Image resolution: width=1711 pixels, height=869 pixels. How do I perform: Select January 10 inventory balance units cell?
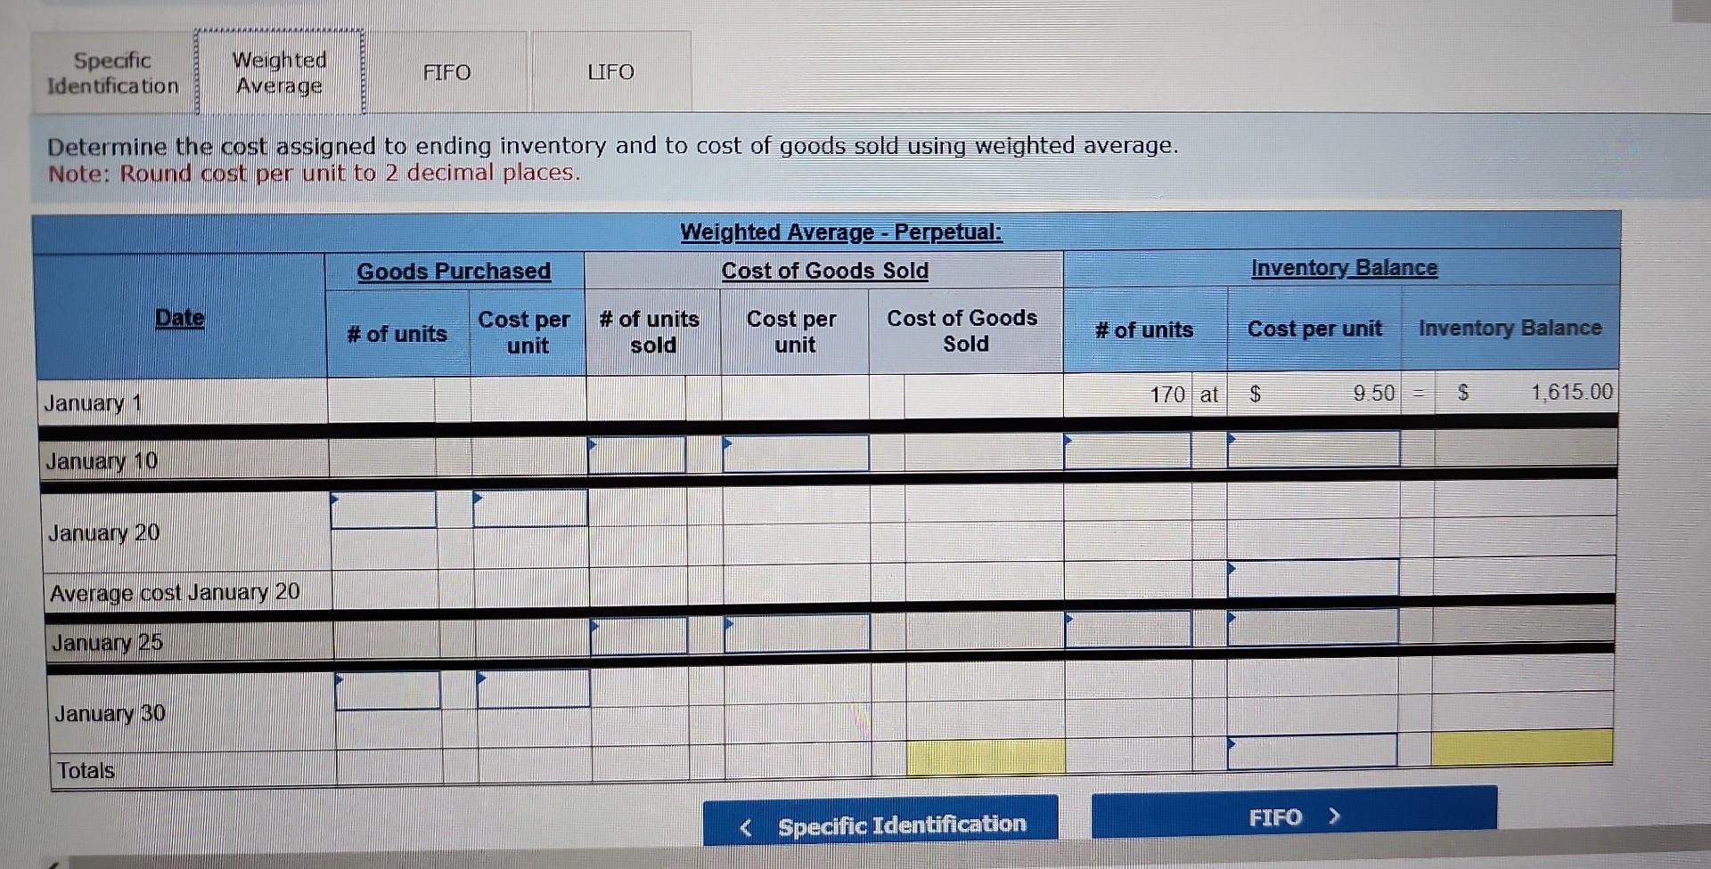[1127, 451]
